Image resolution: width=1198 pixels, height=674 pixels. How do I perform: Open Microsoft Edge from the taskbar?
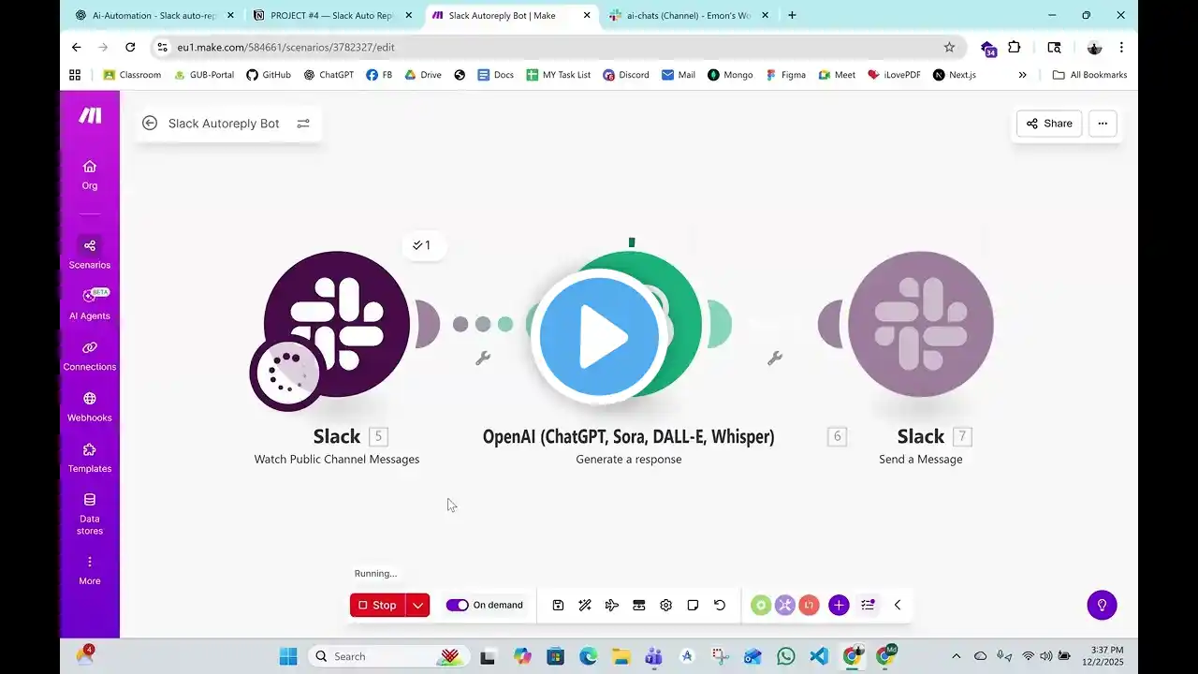[x=588, y=656]
